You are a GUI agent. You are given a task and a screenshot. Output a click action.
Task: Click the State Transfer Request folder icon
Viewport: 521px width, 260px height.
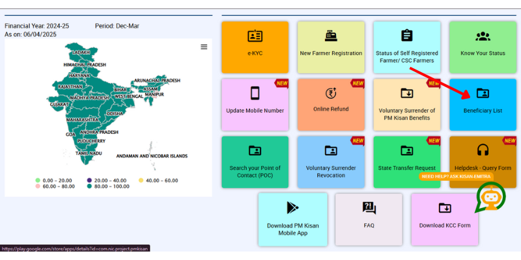[x=406, y=151]
